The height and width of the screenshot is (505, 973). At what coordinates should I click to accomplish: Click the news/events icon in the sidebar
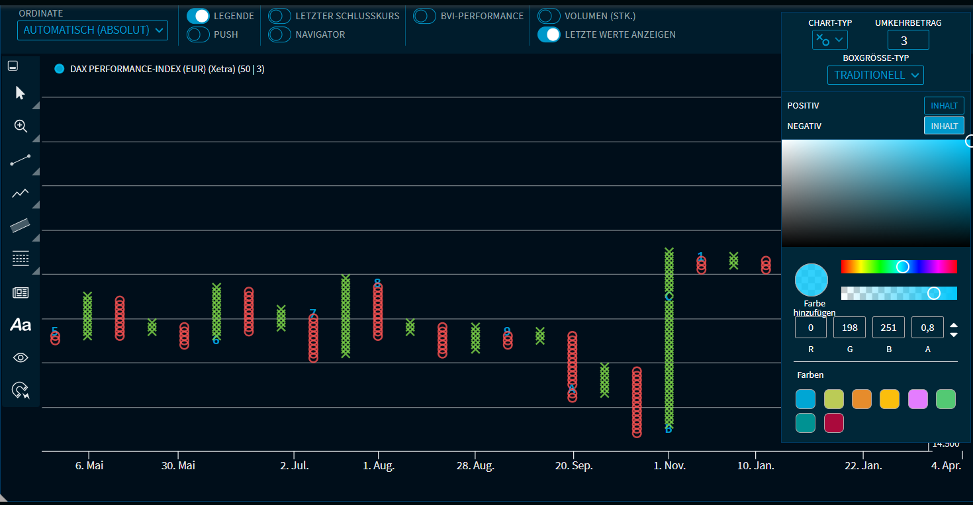pyautogui.click(x=21, y=292)
